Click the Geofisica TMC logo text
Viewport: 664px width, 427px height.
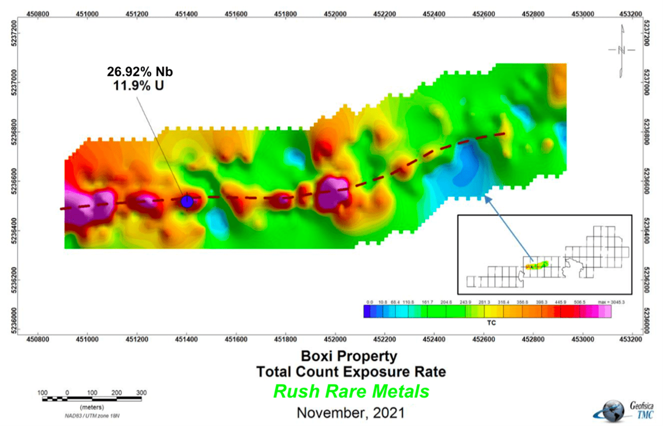tap(641, 411)
